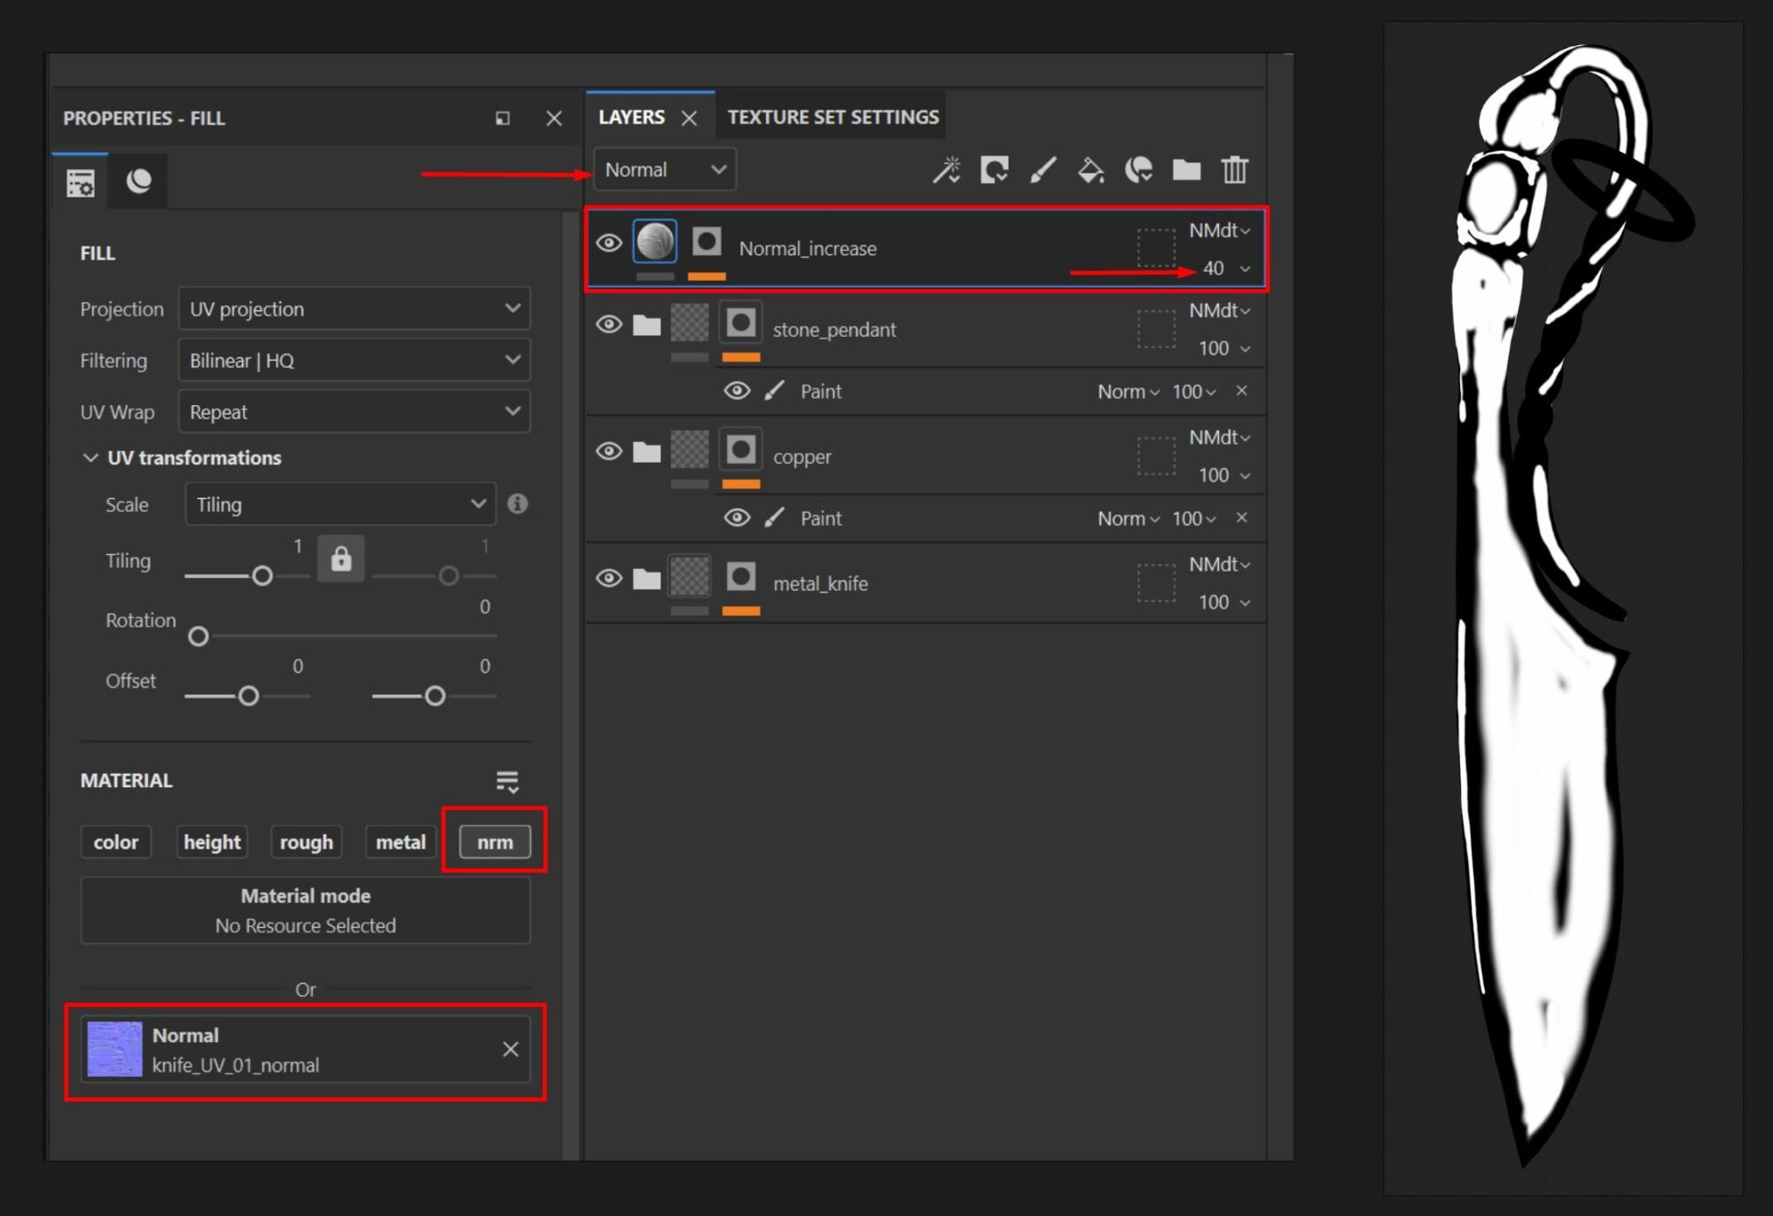
Task: Add a new folder in Layers
Action: [1186, 169]
